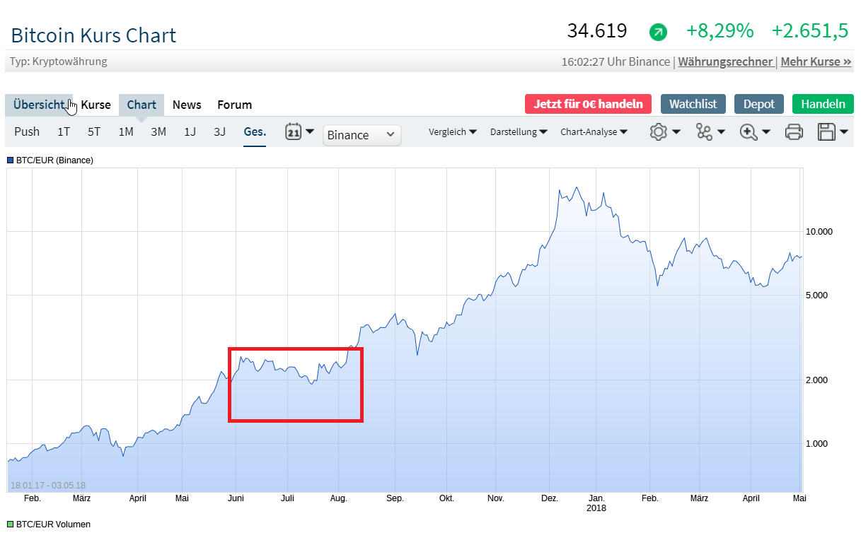Click the Jetzt für 0€ handeln button
The image size is (861, 533).
point(588,104)
